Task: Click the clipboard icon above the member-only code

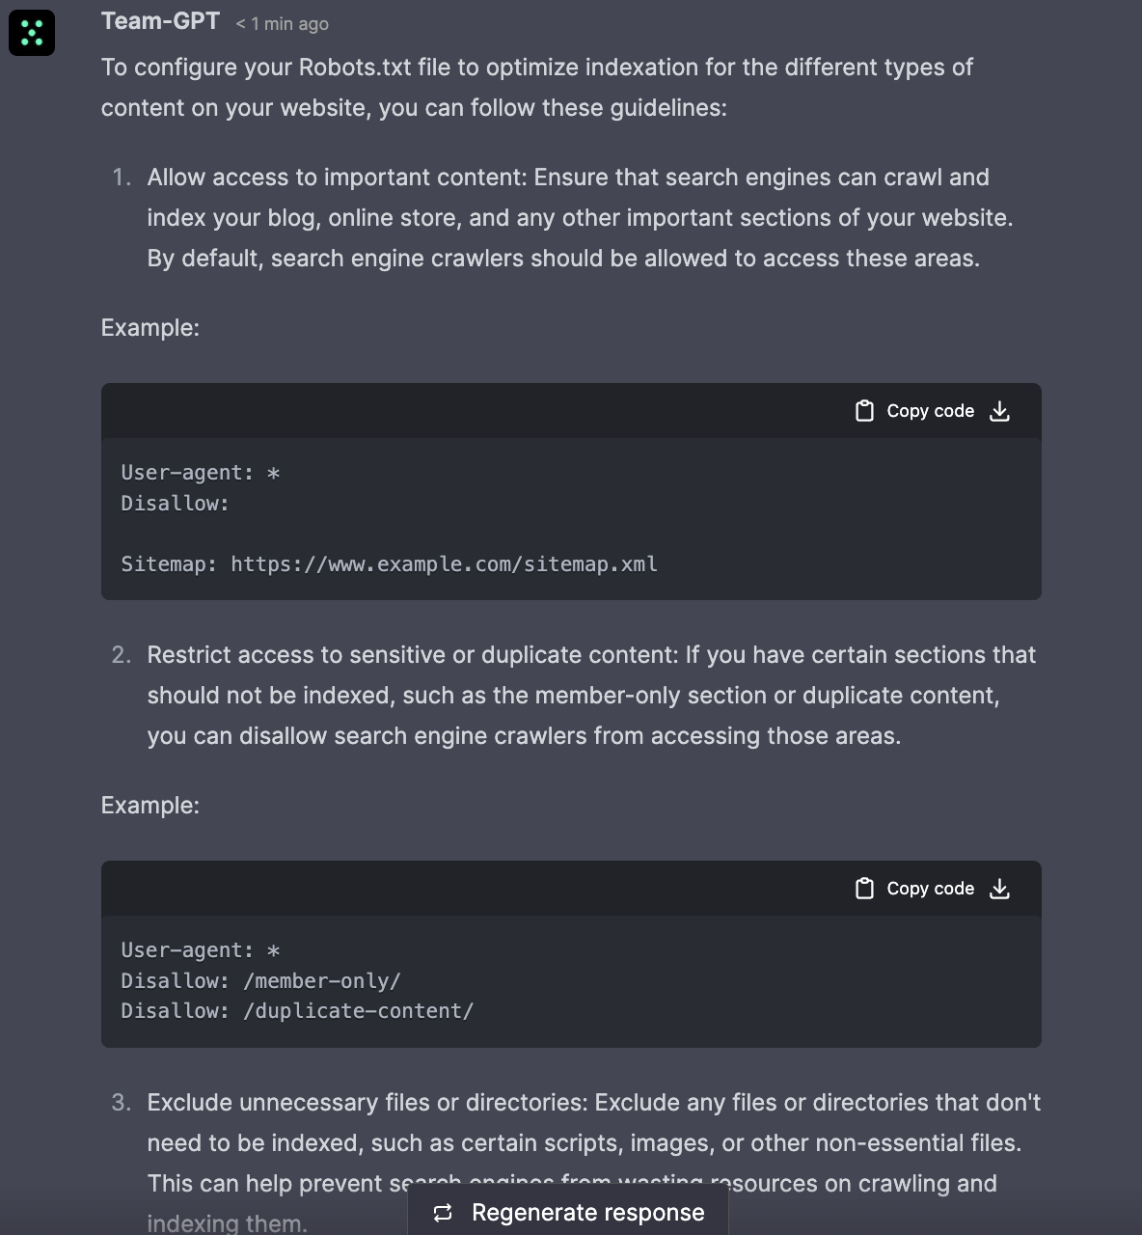Action: point(864,889)
